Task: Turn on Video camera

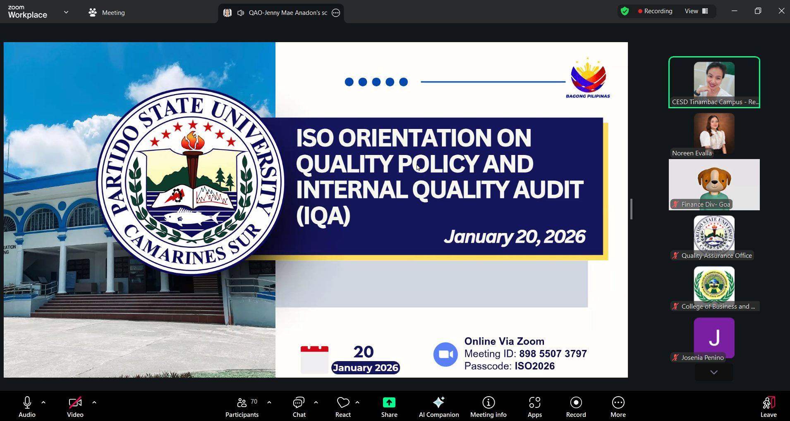Action: [x=75, y=407]
